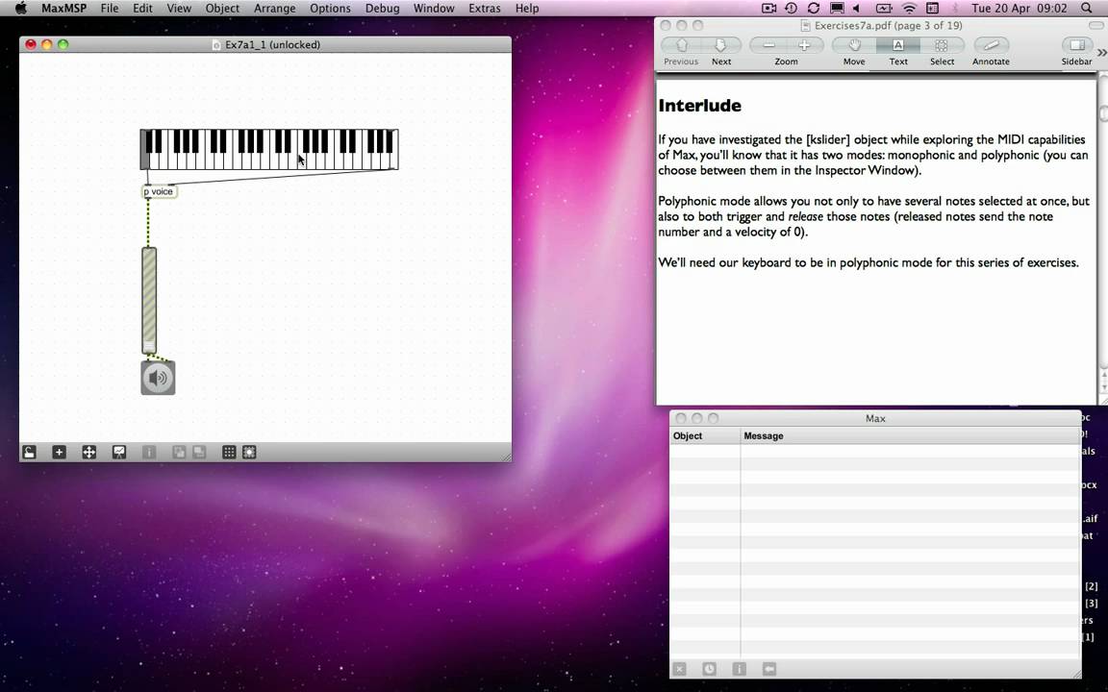Click the Interlude heading text
The height and width of the screenshot is (692, 1108).
(x=699, y=105)
